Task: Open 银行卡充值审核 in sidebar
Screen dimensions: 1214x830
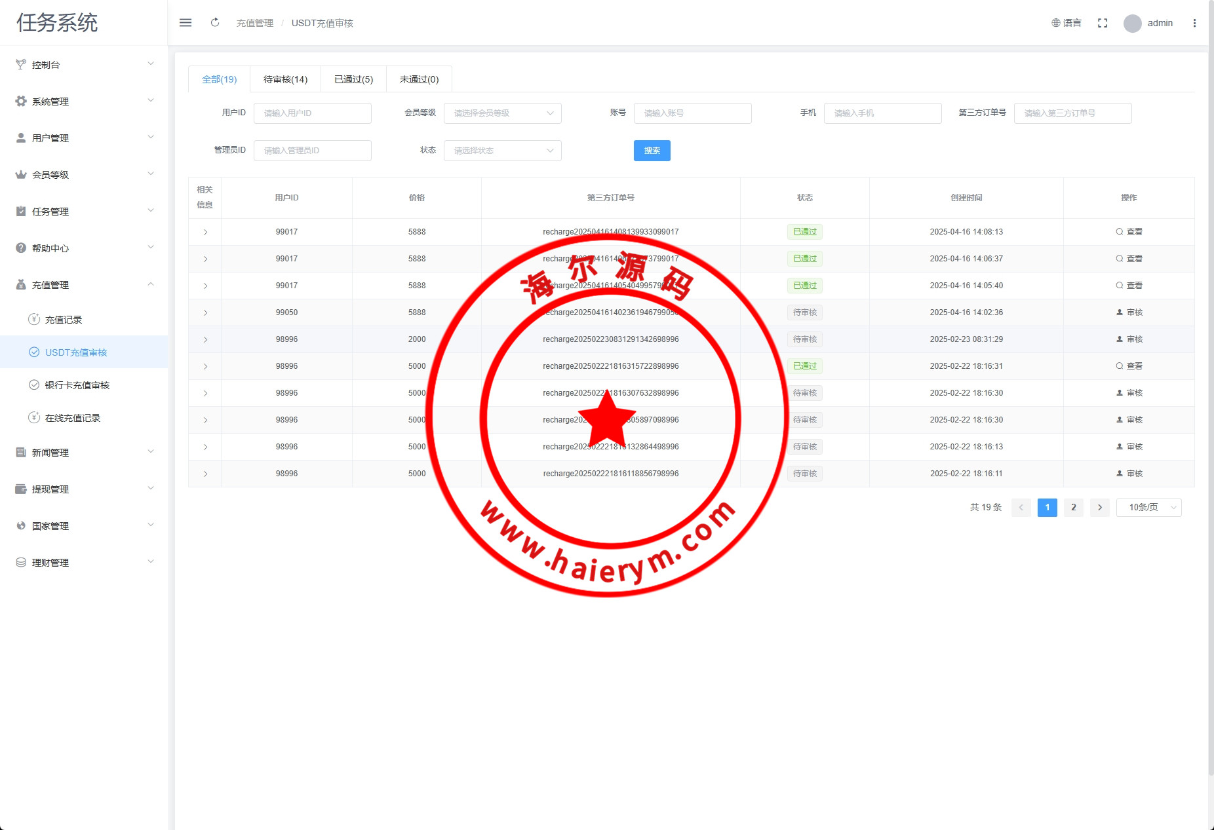Action: pyautogui.click(x=77, y=385)
